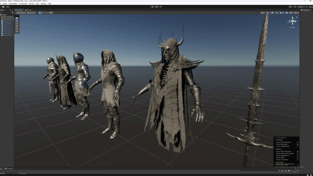Screen dimensions: 313x176
Task: Lock the Hierarchy panel
Action: tap(10, 10)
